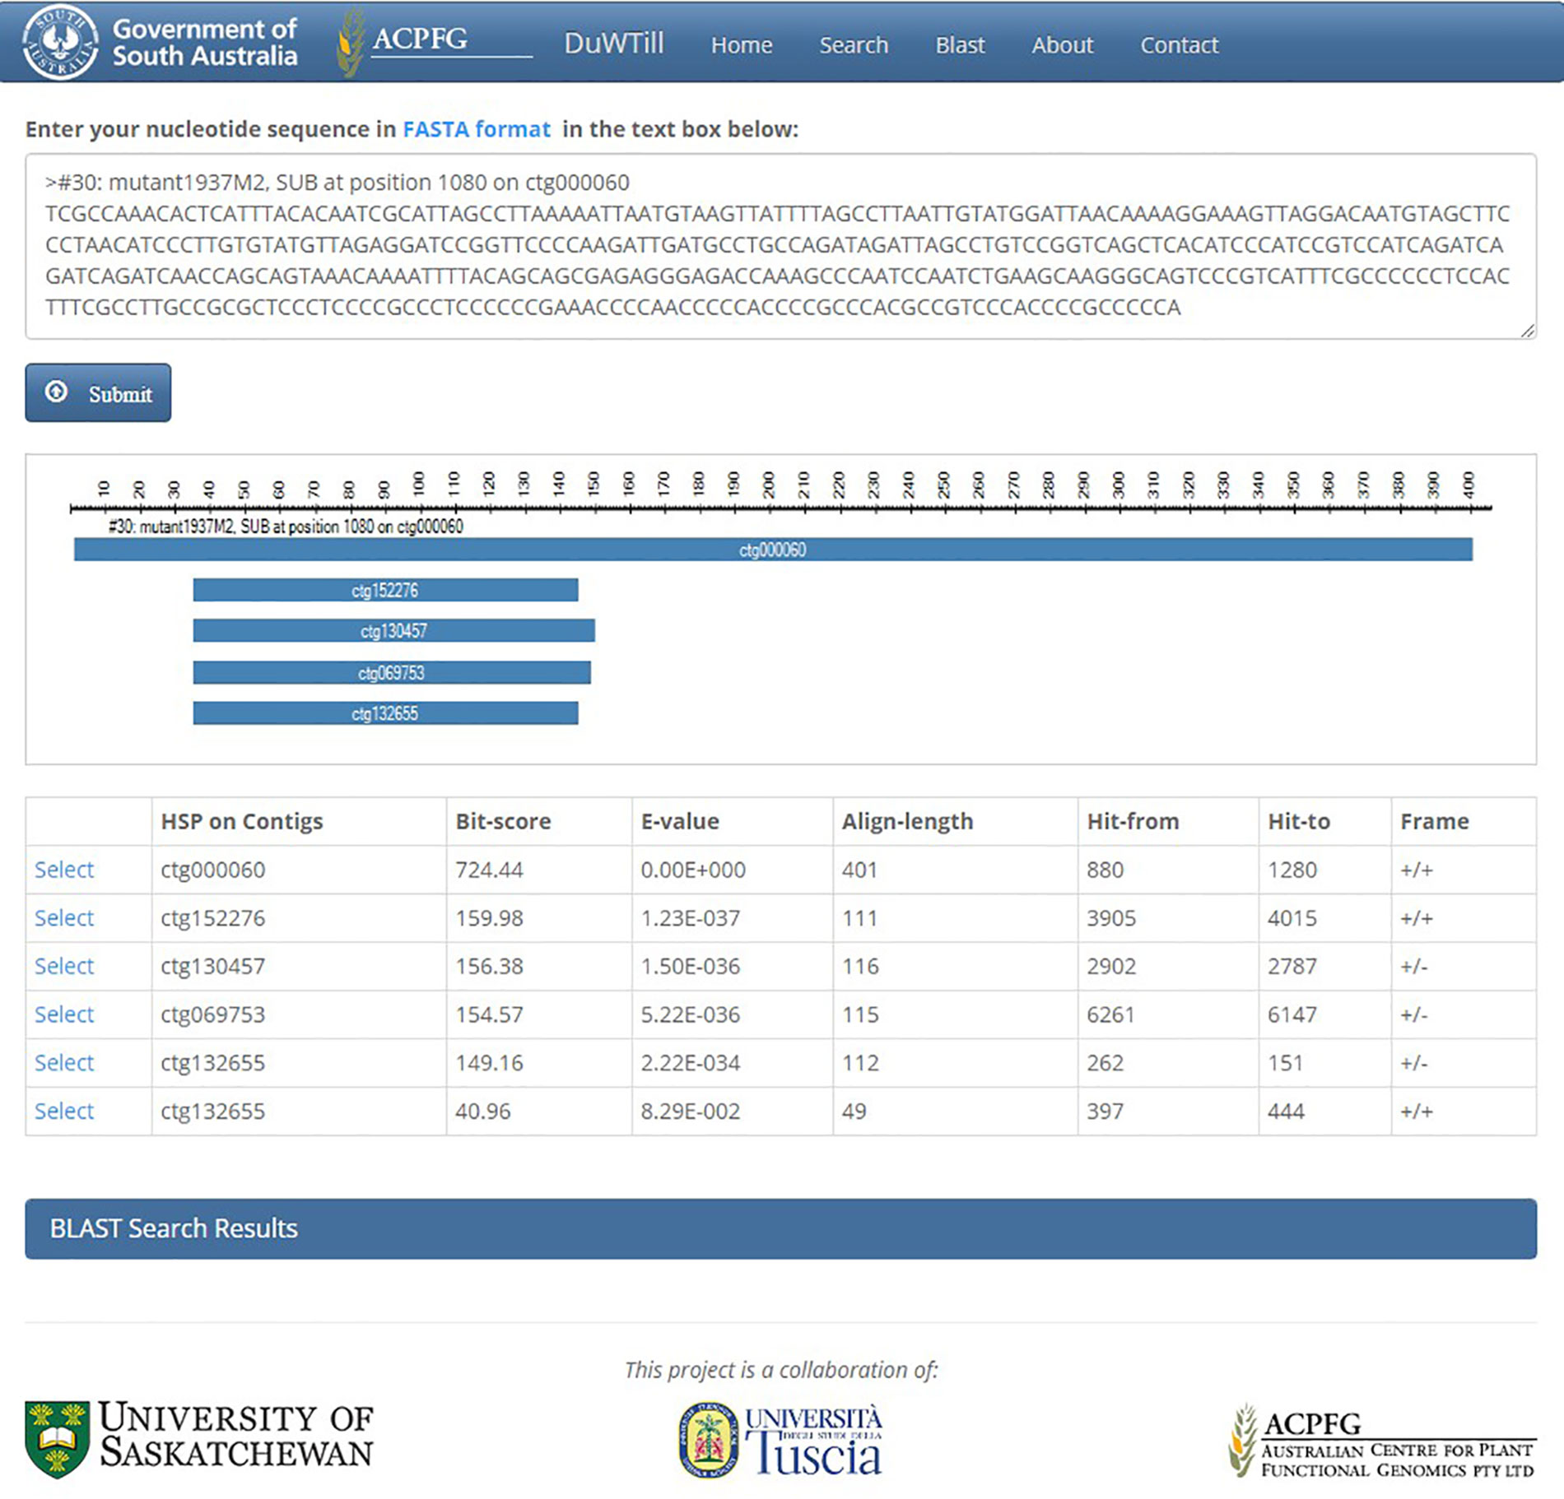Select the ctg152276 result row
This screenshot has height=1499, width=1564.
coord(64,918)
